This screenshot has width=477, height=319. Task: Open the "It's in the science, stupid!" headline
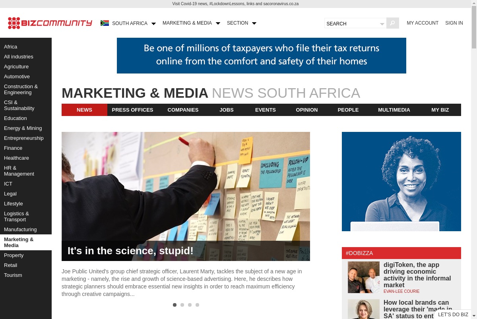tap(130, 251)
